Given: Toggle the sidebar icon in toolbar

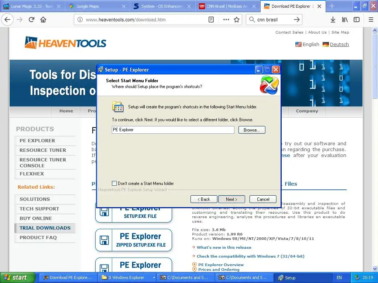Looking at the screenshot, I should click(357, 20).
